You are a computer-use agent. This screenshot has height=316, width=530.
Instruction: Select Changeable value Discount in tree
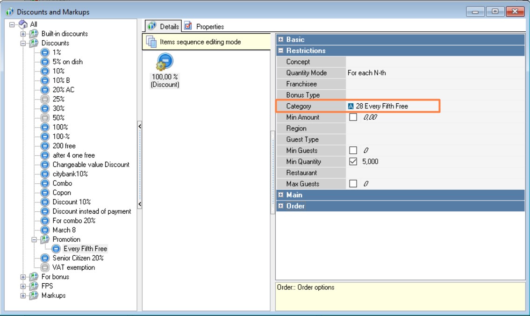91,165
